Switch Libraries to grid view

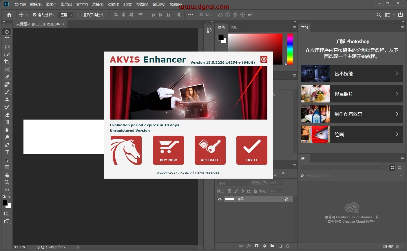tap(393, 167)
